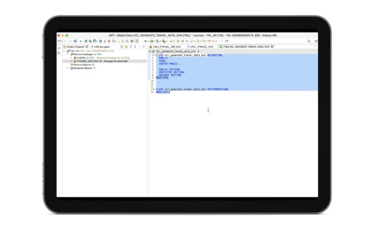The height and width of the screenshot is (230, 374).
Task: Expand the ZTRAVEL_APP_DVK package
Action: [x=71, y=61]
